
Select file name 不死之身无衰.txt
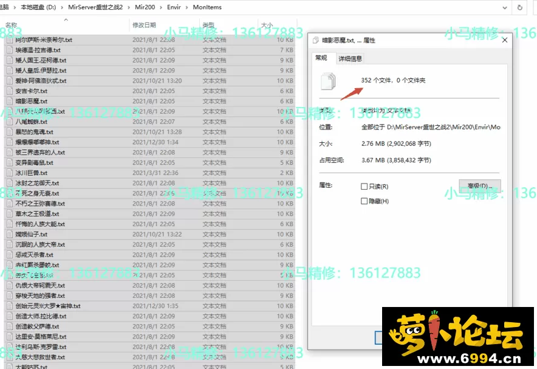tap(37, 193)
